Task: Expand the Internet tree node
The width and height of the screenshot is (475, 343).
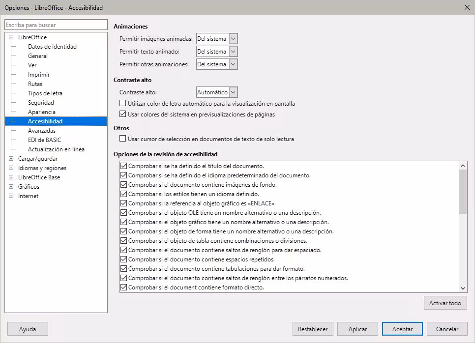Action: 11,196
